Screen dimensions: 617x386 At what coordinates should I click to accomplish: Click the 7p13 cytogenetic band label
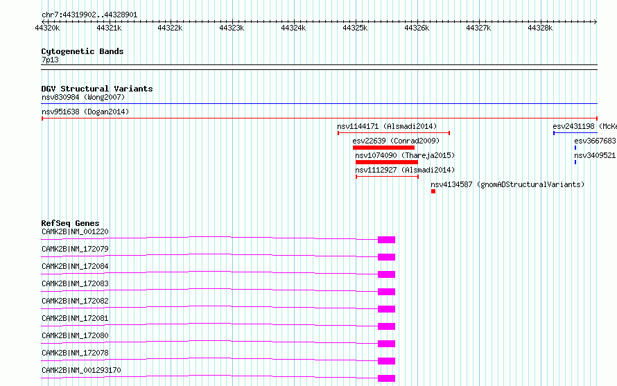[50, 60]
